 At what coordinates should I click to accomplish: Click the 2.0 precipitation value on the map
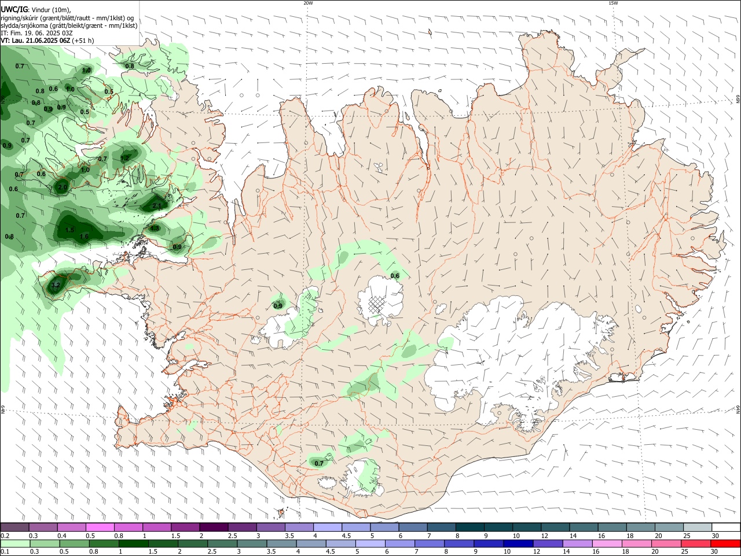point(63,187)
